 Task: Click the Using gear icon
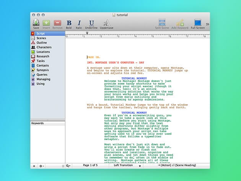pos(33,84)
